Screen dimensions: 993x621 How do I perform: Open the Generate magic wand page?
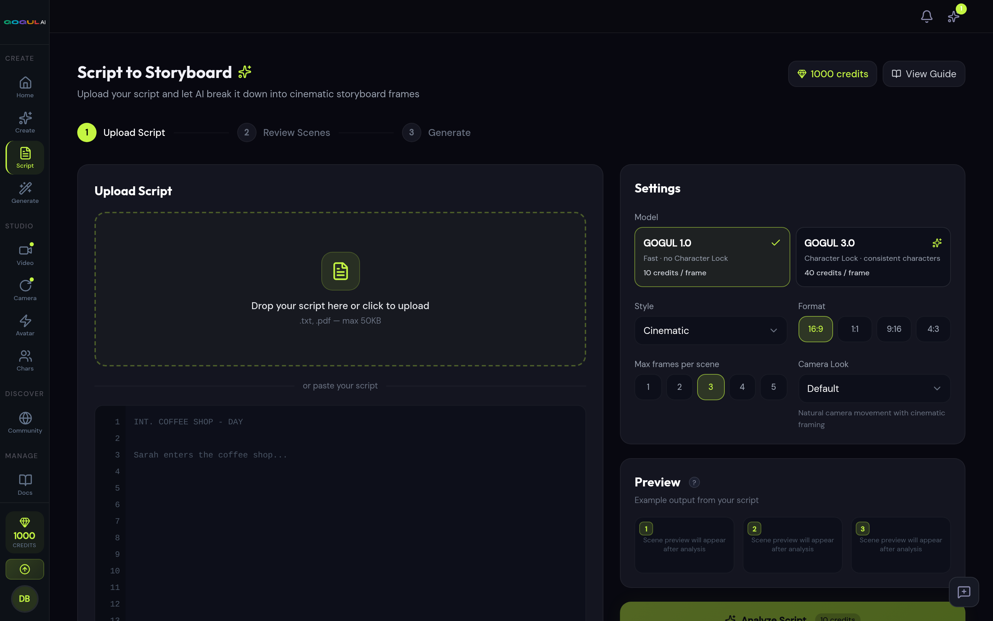click(x=25, y=193)
